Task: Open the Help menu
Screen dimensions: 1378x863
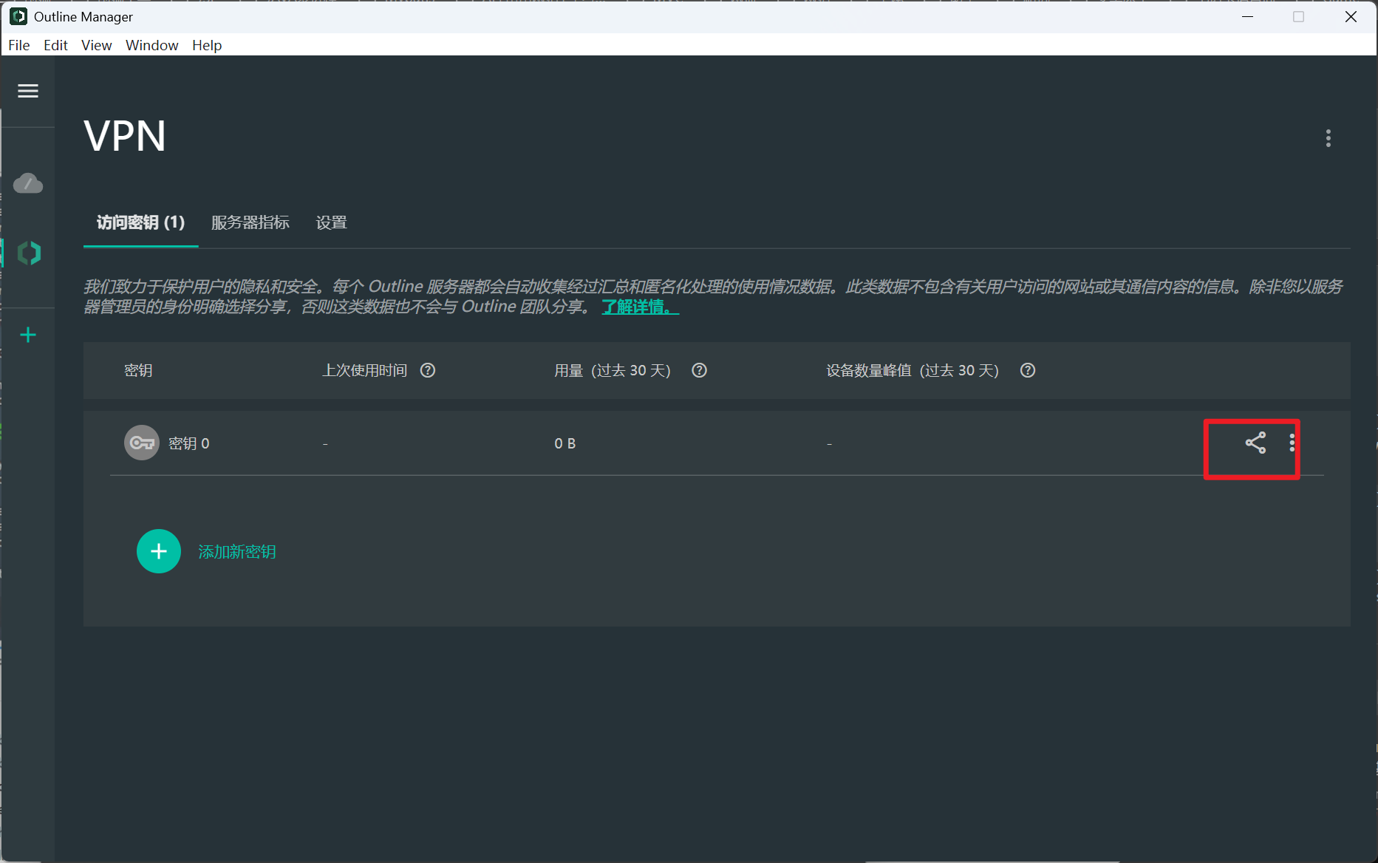Action: click(207, 45)
